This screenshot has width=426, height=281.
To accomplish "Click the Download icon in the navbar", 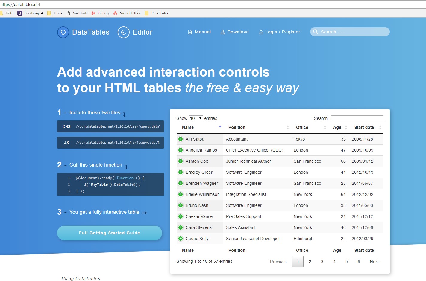I will (x=222, y=32).
